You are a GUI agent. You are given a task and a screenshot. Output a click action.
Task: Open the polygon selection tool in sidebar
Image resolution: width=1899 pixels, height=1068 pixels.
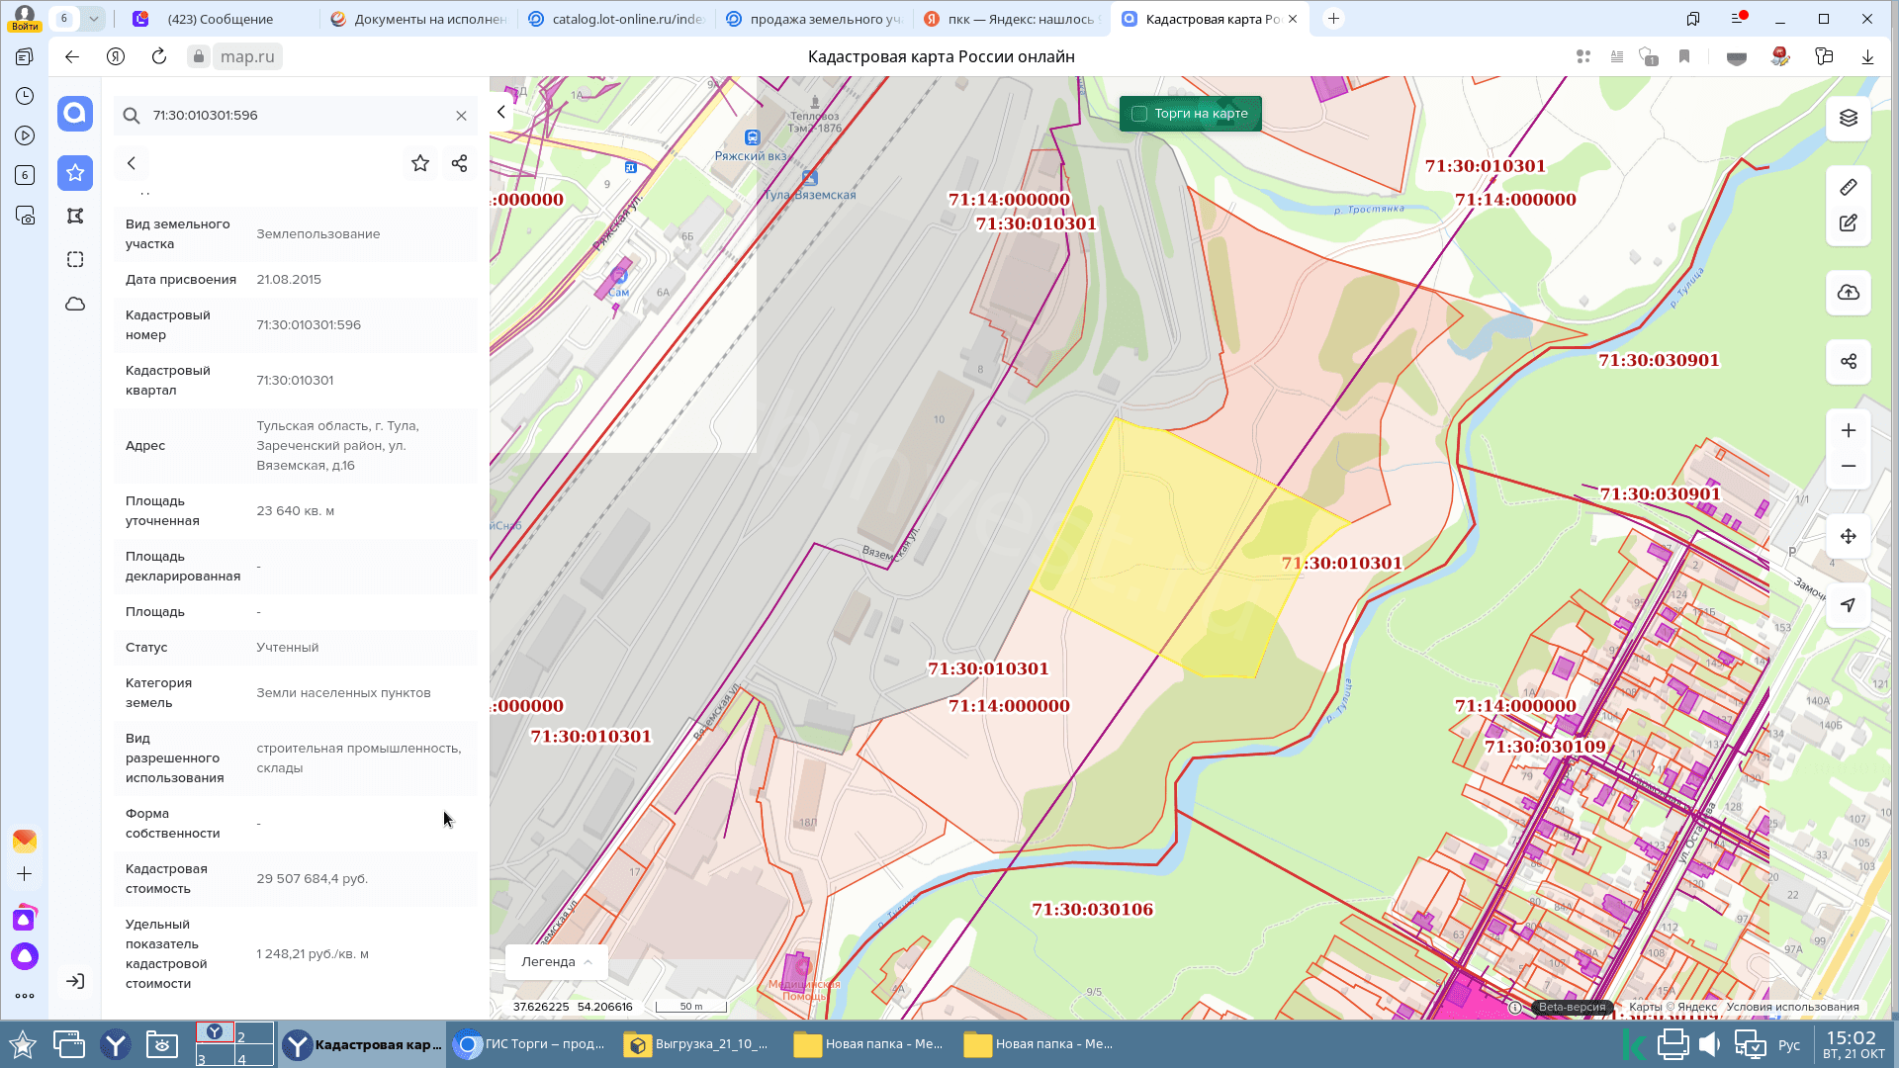(75, 216)
